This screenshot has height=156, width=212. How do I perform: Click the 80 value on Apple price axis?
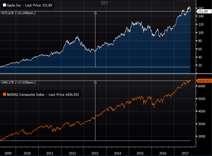pyautogui.click(x=200, y=41)
